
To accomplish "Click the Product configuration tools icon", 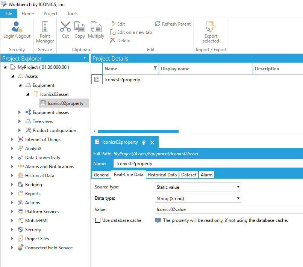I will pos(28,130).
